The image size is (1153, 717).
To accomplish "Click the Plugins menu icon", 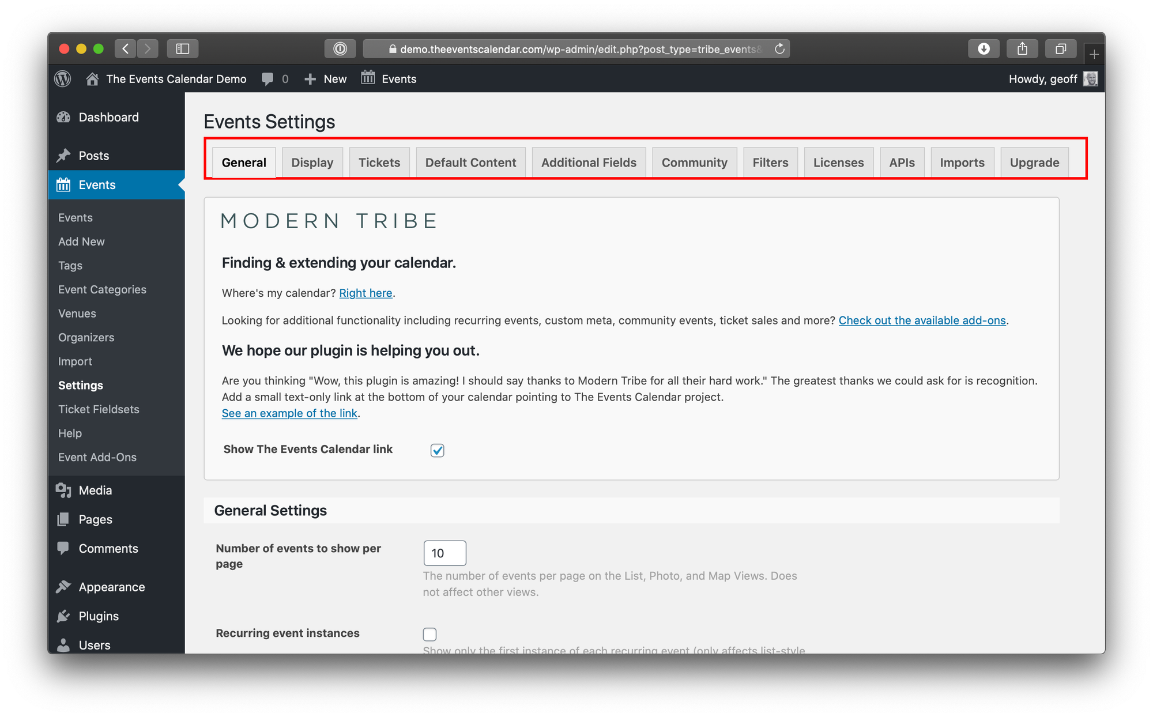I will pyautogui.click(x=64, y=616).
